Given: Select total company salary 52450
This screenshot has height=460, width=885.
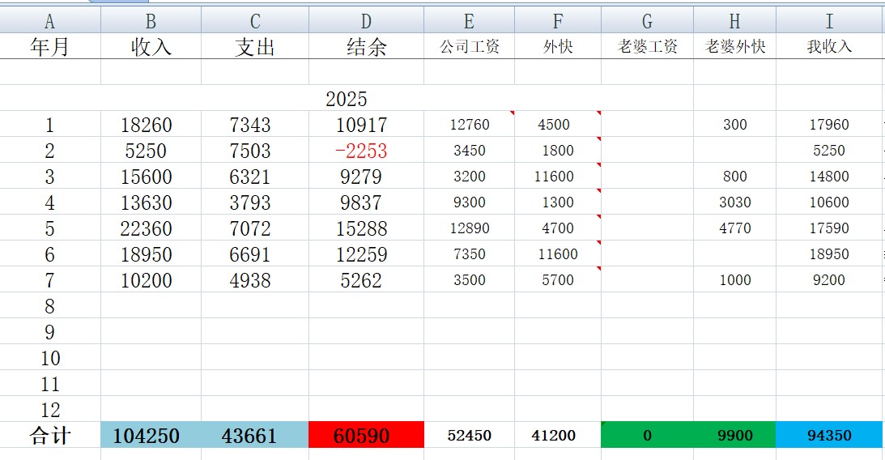Looking at the screenshot, I should (x=469, y=435).
